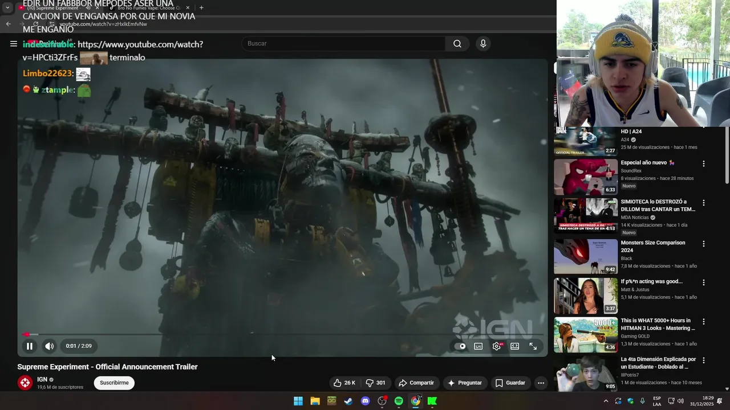The image size is (730, 410).
Task: Click the youtube.com address bar URL
Action: (x=103, y=24)
